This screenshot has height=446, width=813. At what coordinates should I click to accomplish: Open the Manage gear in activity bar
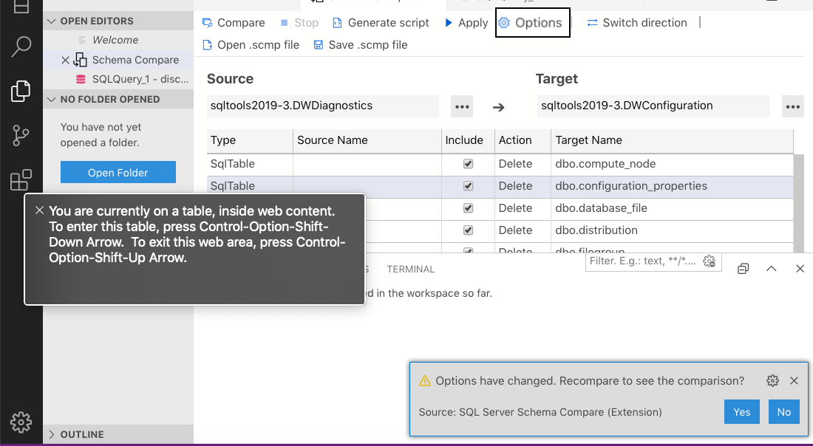click(x=21, y=422)
